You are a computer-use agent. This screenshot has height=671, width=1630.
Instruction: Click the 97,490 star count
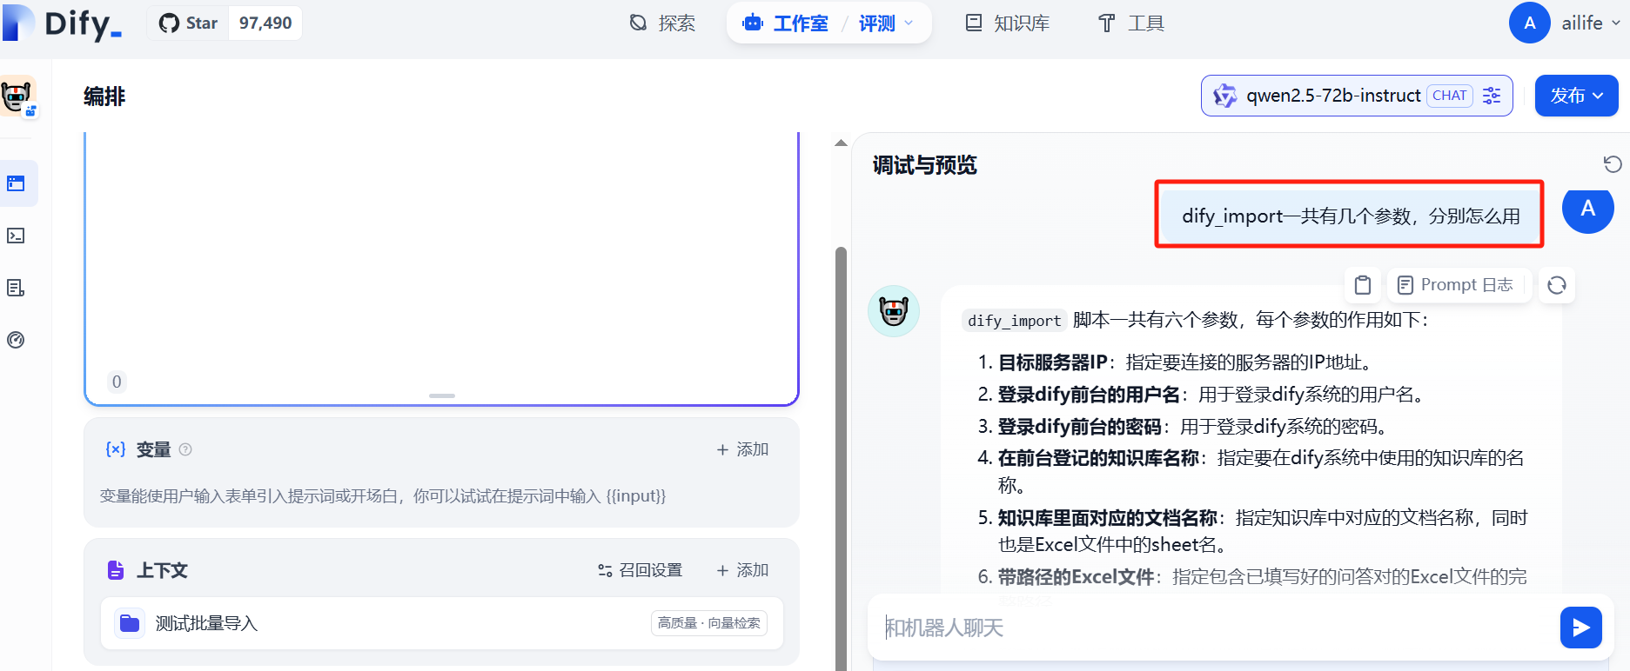click(265, 23)
